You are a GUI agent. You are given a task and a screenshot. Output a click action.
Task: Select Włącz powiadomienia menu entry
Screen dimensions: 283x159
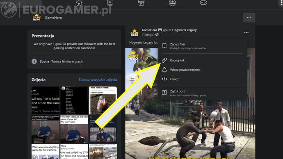[x=202, y=70]
